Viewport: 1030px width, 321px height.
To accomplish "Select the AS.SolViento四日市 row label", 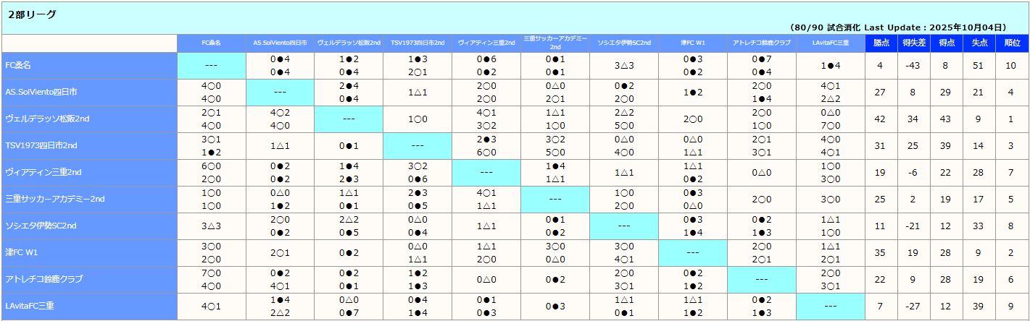I will tap(41, 93).
